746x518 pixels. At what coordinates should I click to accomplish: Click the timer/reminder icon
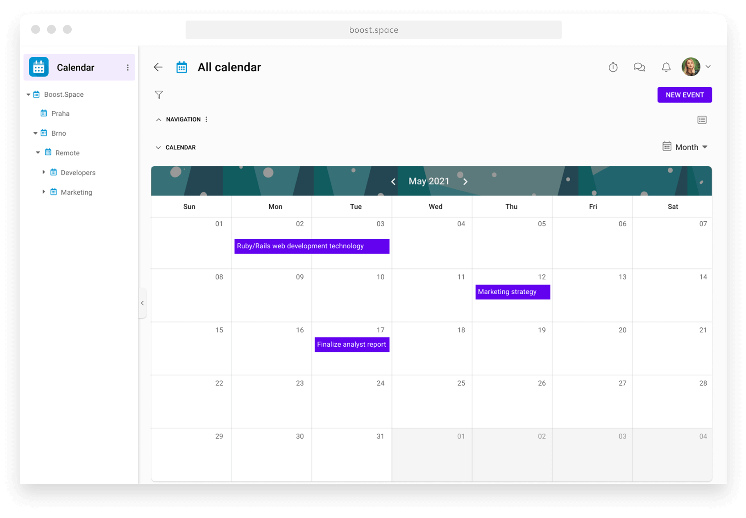coord(613,67)
